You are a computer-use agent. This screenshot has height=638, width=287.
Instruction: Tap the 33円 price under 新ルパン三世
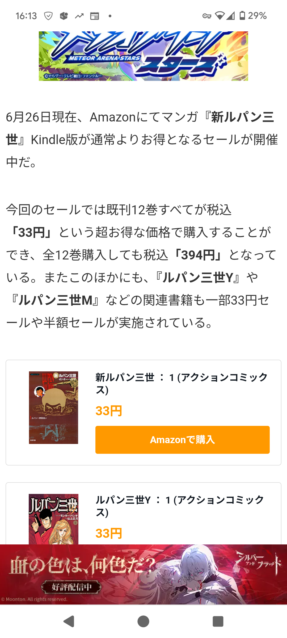tap(109, 411)
